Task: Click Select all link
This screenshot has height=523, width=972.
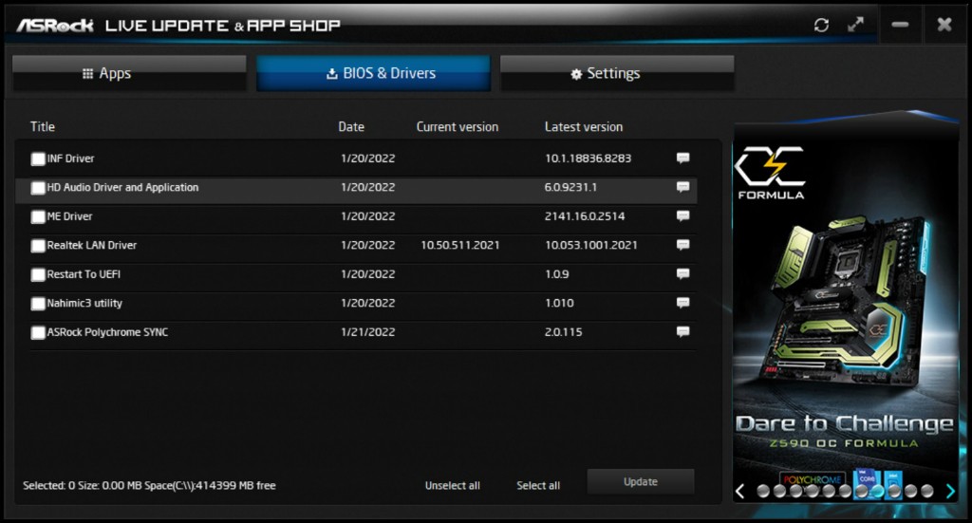Action: tap(538, 486)
